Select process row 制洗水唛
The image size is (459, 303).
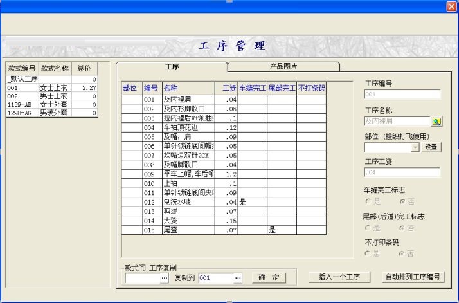click(x=224, y=202)
